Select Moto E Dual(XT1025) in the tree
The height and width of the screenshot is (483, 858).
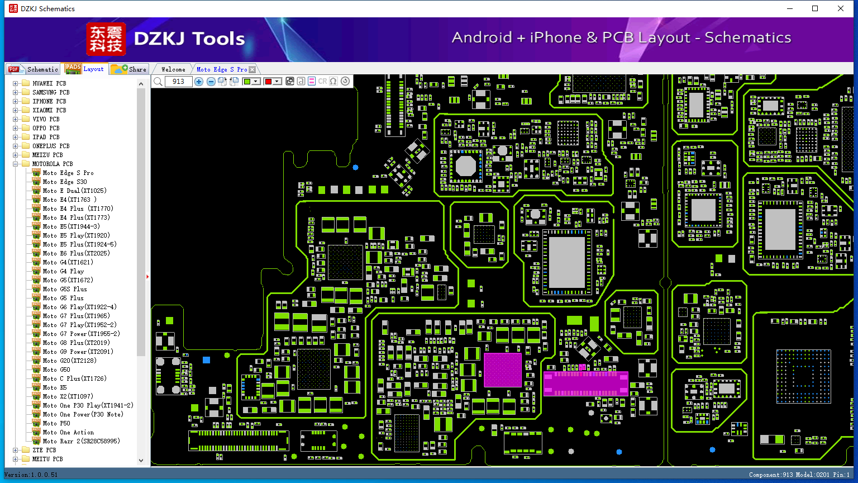point(75,191)
